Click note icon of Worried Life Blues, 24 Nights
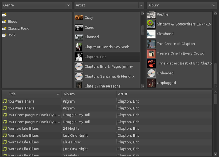This screenshot has width=219, height=157. point(4,128)
